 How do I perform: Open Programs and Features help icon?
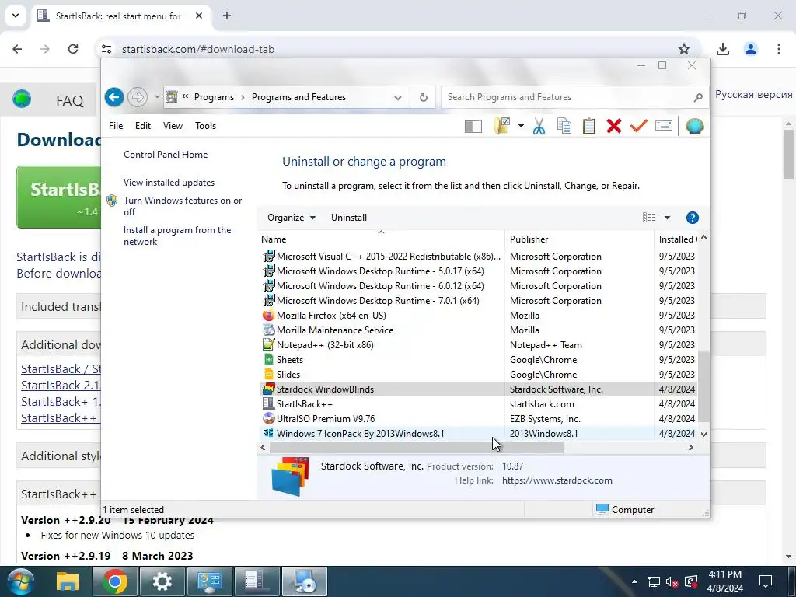pyautogui.click(x=692, y=218)
